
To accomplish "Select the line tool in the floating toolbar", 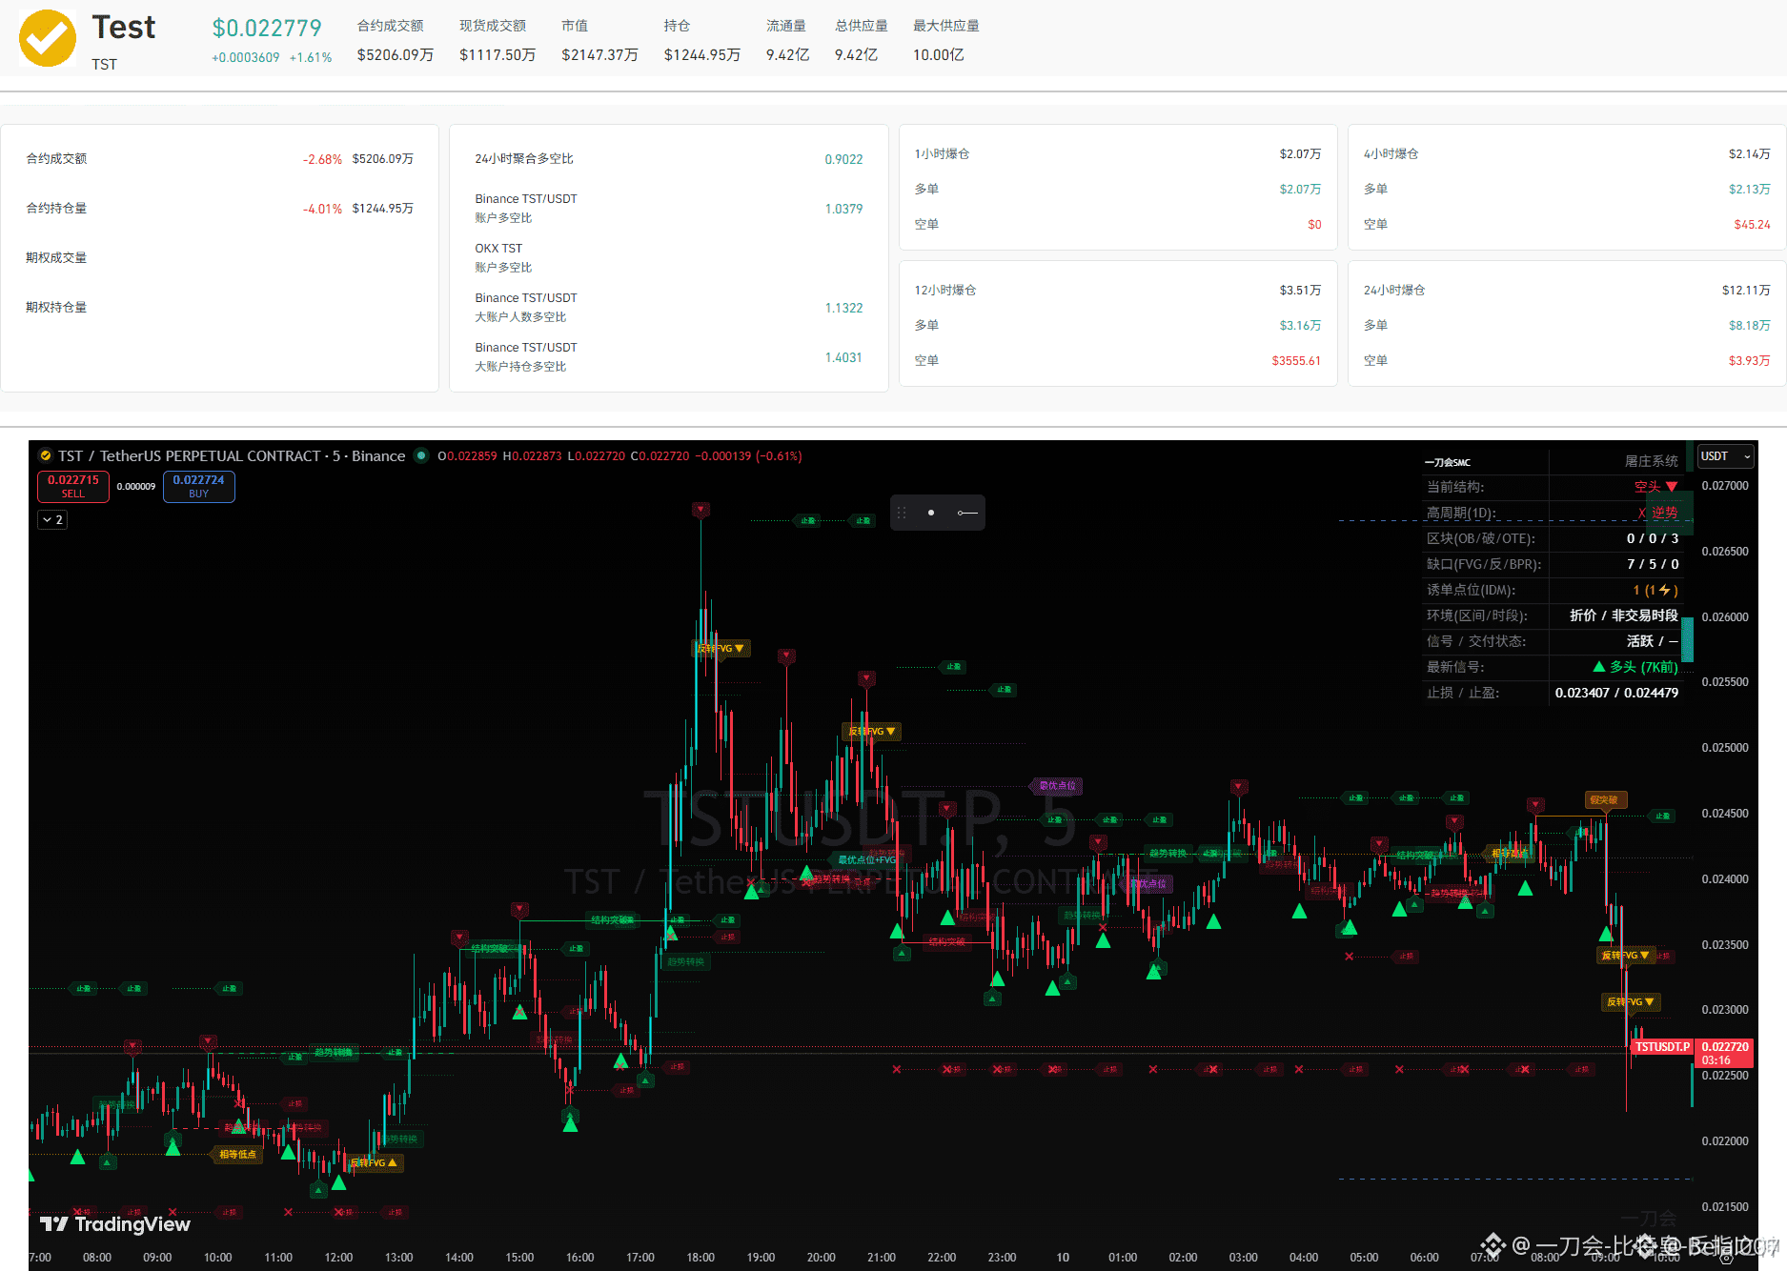I will 967,513.
